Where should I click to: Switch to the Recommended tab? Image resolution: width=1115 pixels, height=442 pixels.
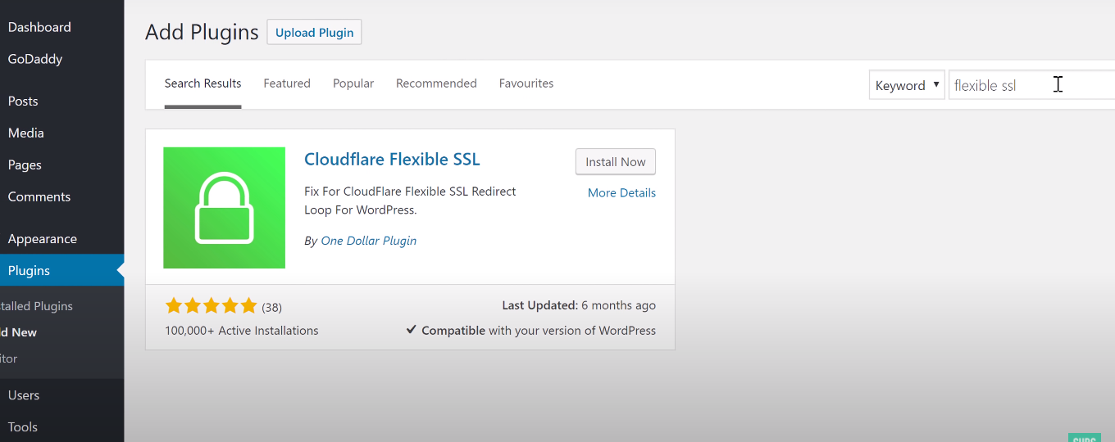click(x=436, y=83)
